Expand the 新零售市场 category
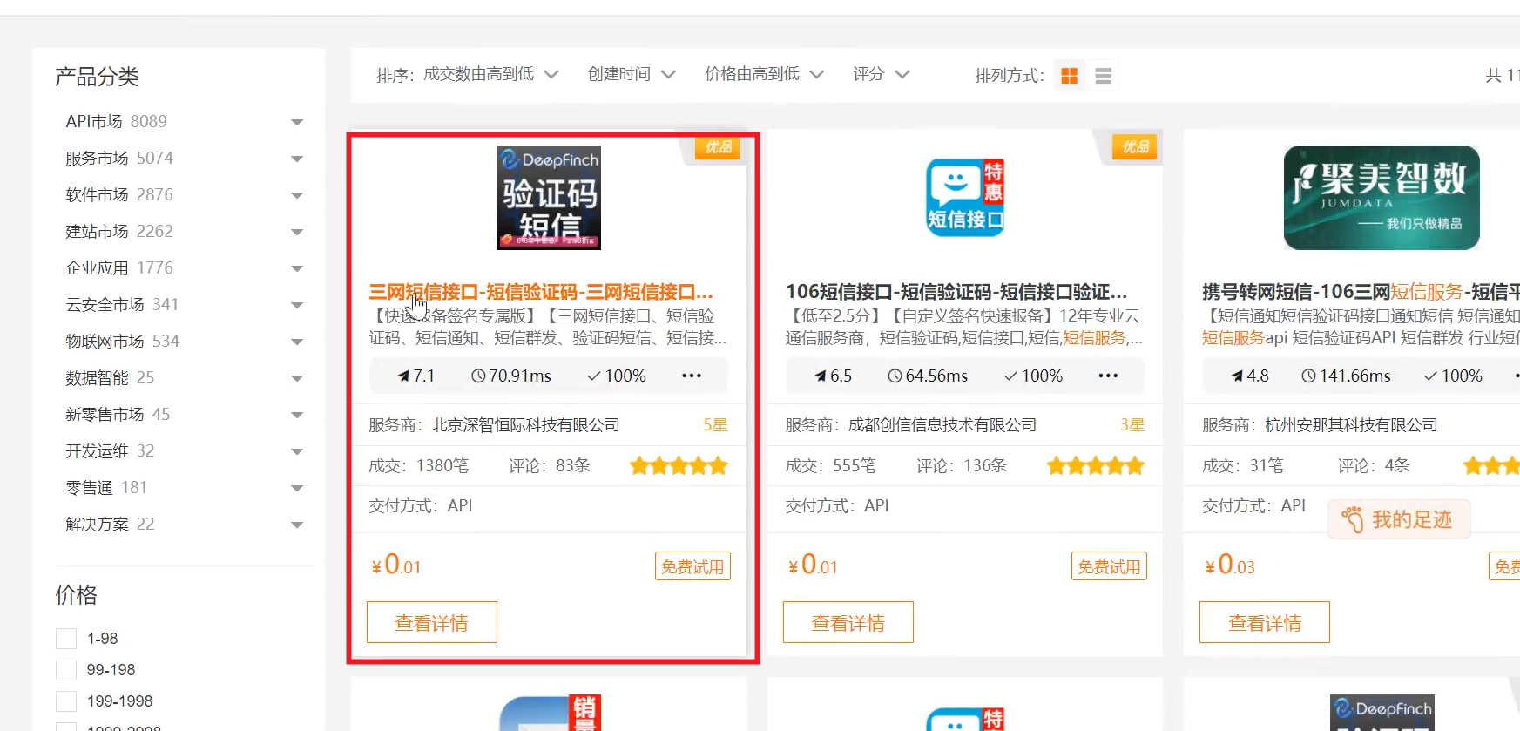This screenshot has height=731, width=1520. coord(297,415)
